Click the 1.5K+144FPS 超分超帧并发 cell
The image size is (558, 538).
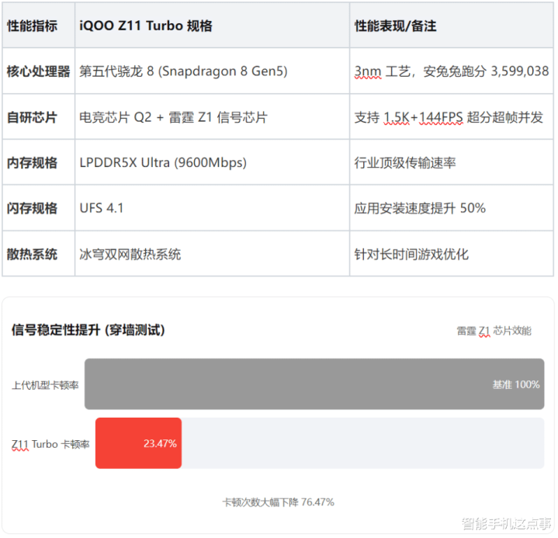coord(449,117)
